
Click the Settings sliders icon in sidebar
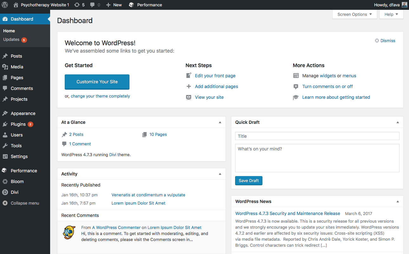coord(5,156)
